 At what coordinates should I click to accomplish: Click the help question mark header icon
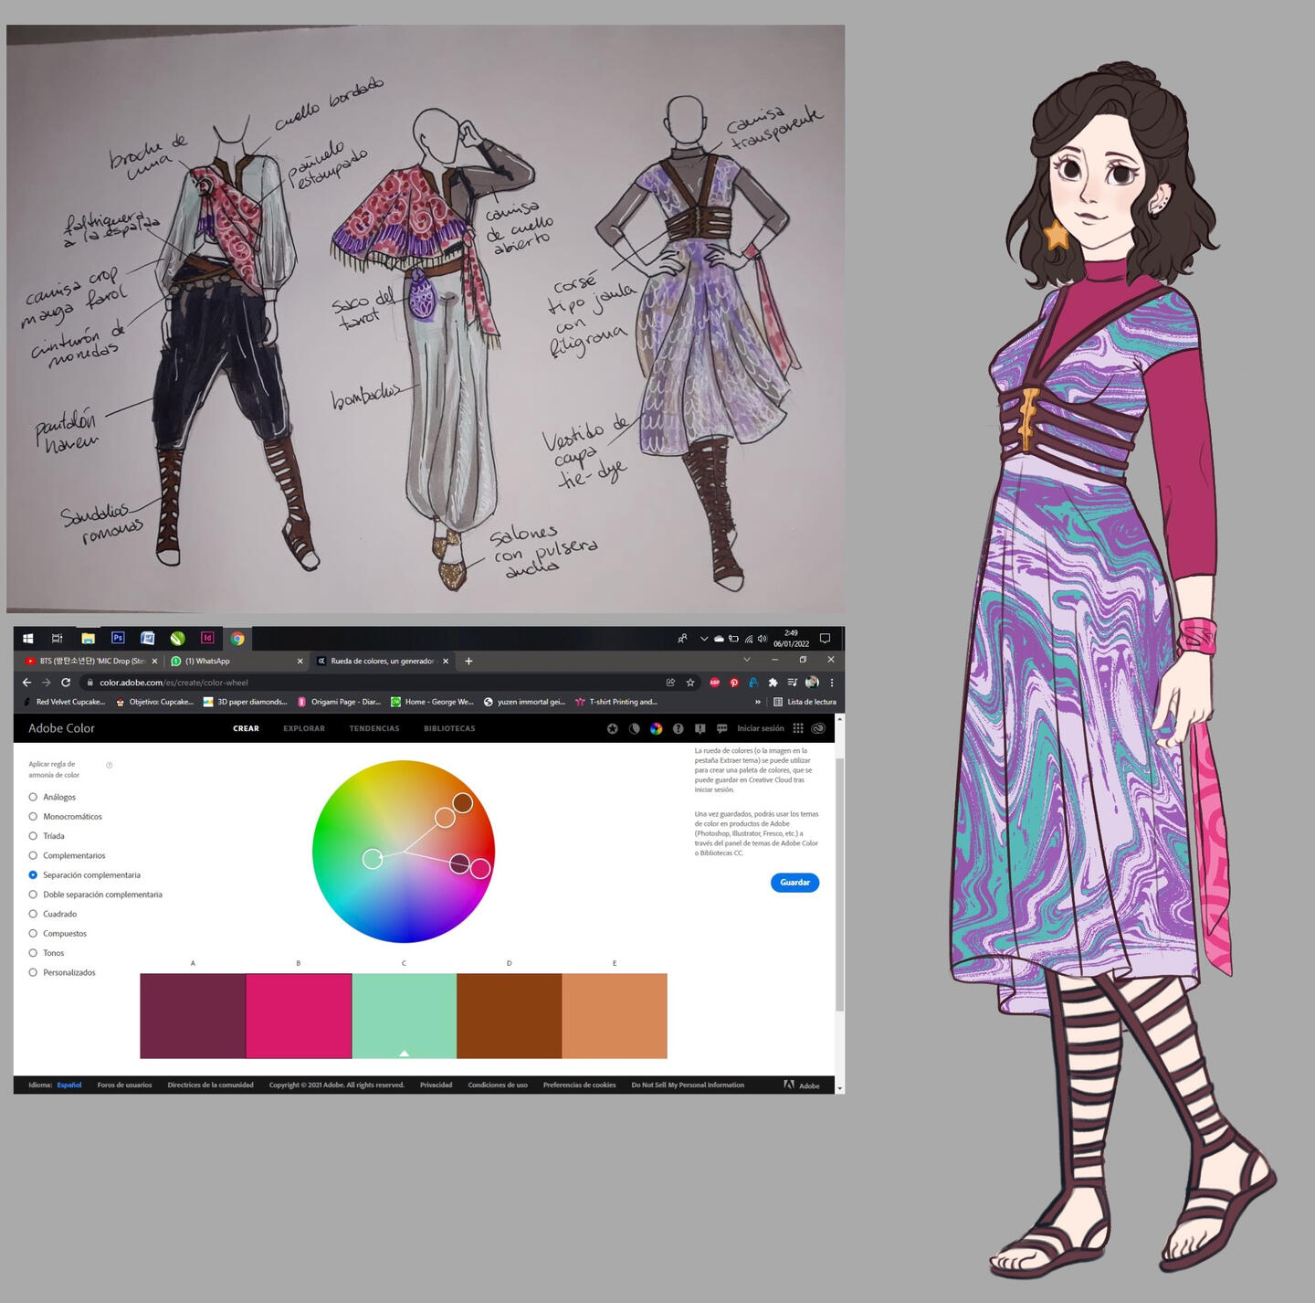678,728
